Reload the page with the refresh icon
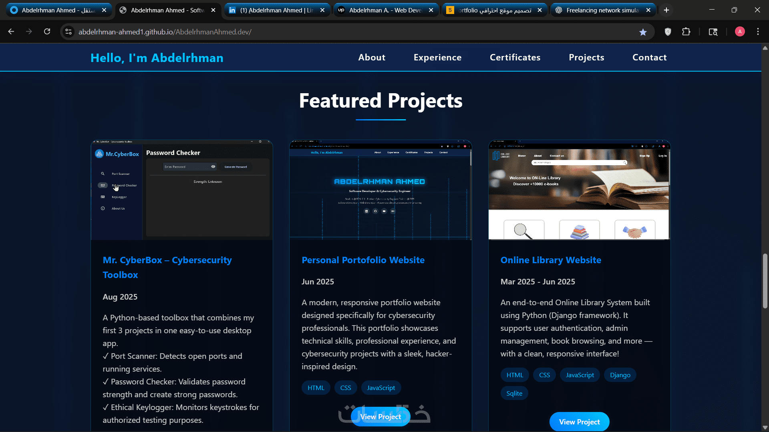 tap(47, 32)
